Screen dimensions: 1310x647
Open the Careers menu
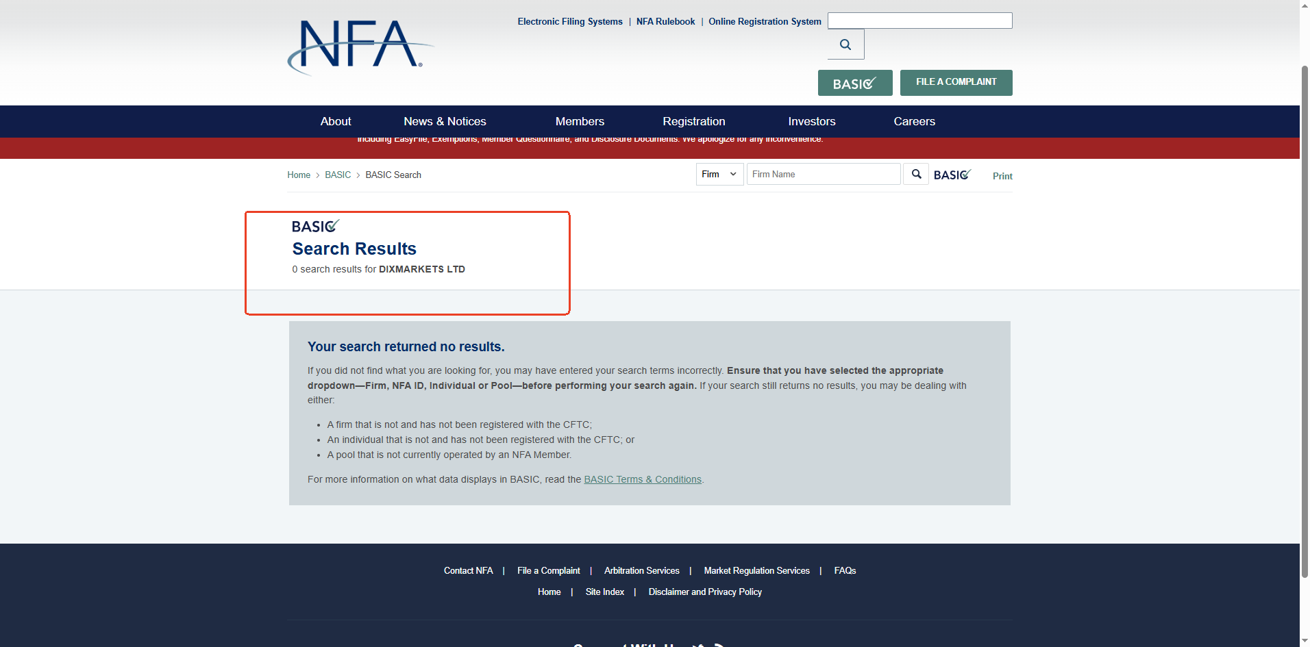[914, 121]
